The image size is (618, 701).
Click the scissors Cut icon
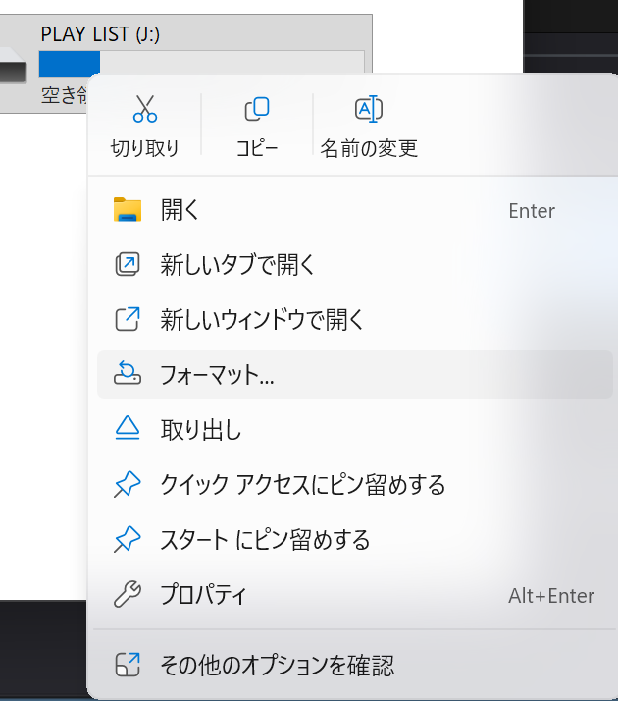point(145,109)
